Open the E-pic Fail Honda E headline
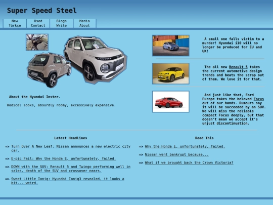Image resolution: width=273 pixels, height=205 pixels. (64, 158)
